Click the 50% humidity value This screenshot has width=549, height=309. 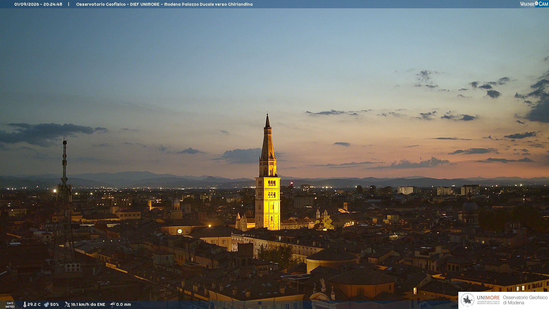(55, 304)
